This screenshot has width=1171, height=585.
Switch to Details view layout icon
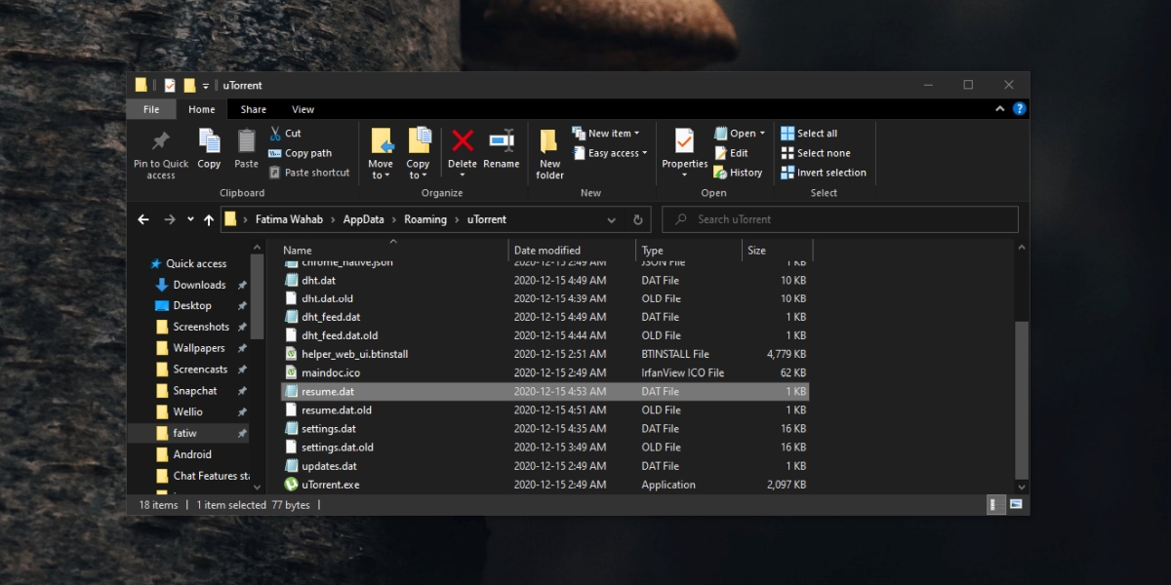[996, 504]
